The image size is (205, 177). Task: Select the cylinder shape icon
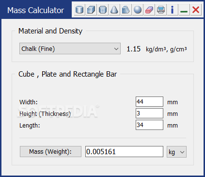point(79,10)
